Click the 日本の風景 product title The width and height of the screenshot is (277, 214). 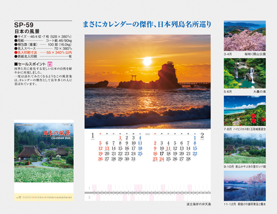click(x=27, y=32)
